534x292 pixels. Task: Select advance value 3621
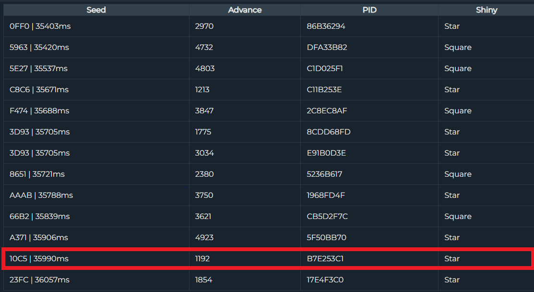tap(203, 217)
